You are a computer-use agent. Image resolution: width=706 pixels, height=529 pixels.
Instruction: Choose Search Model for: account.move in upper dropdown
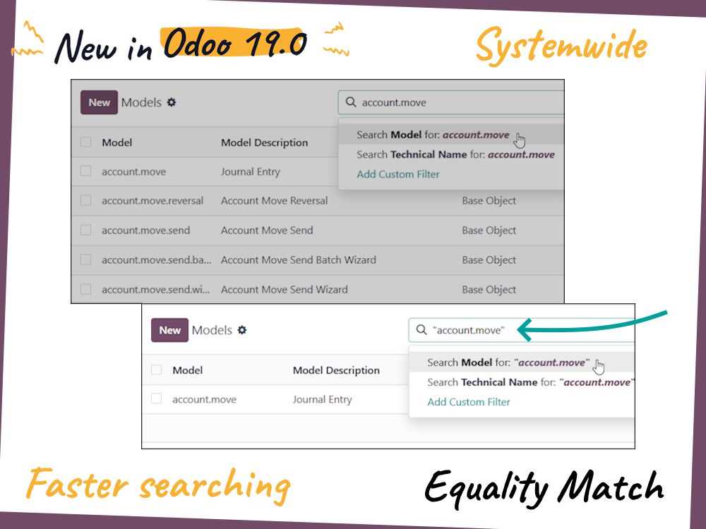tap(451, 135)
